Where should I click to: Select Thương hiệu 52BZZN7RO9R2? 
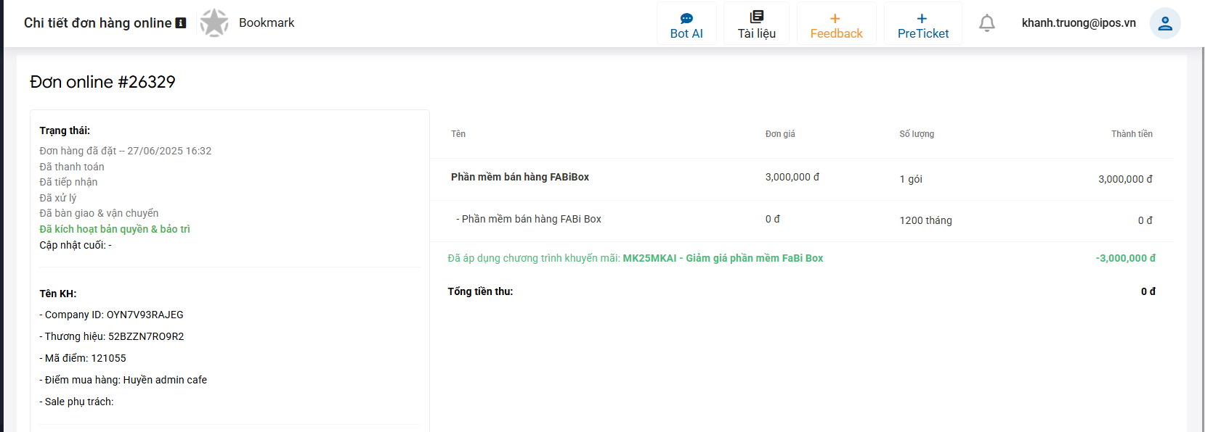coord(112,336)
